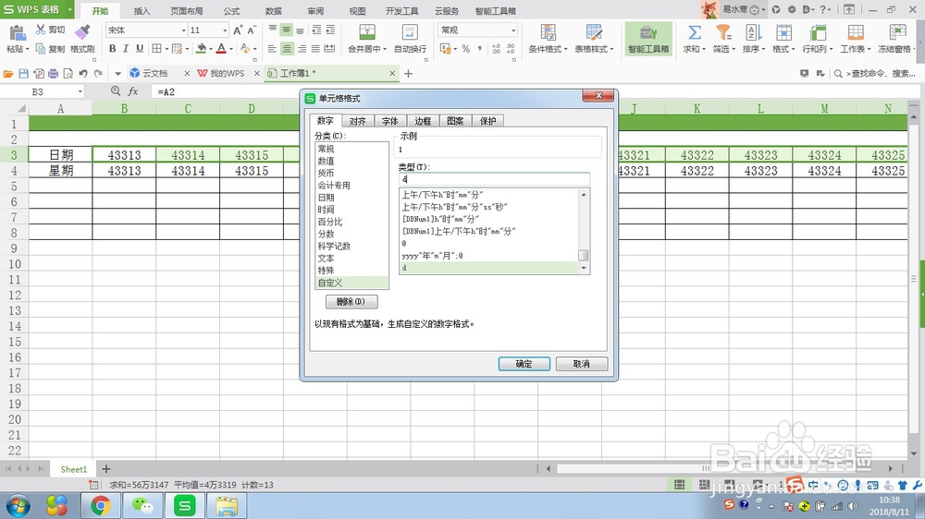Click center horizontal alignment icon

(x=287, y=49)
